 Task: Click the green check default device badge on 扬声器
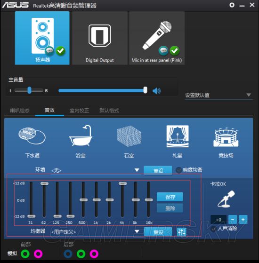[60, 51]
